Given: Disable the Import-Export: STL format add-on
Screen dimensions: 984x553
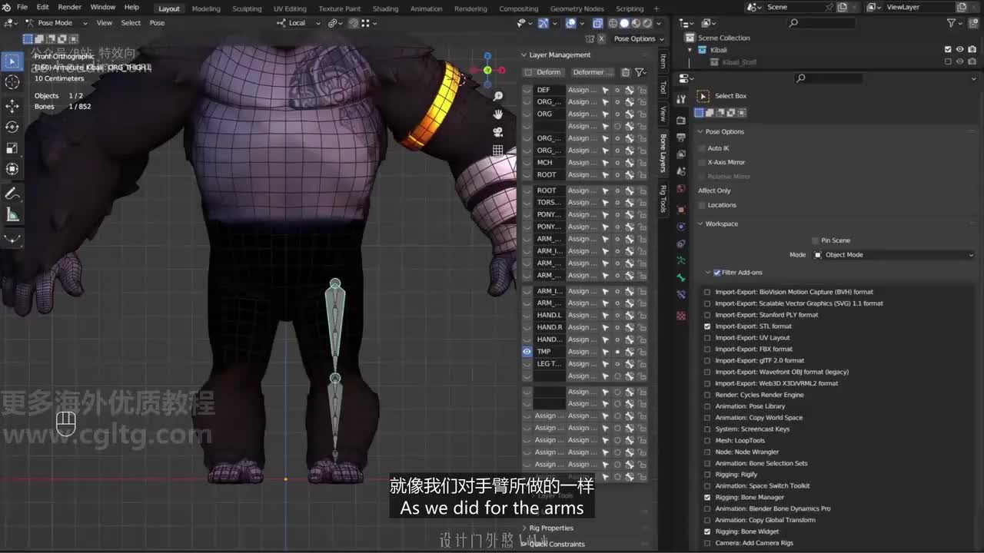Looking at the screenshot, I should pos(707,326).
